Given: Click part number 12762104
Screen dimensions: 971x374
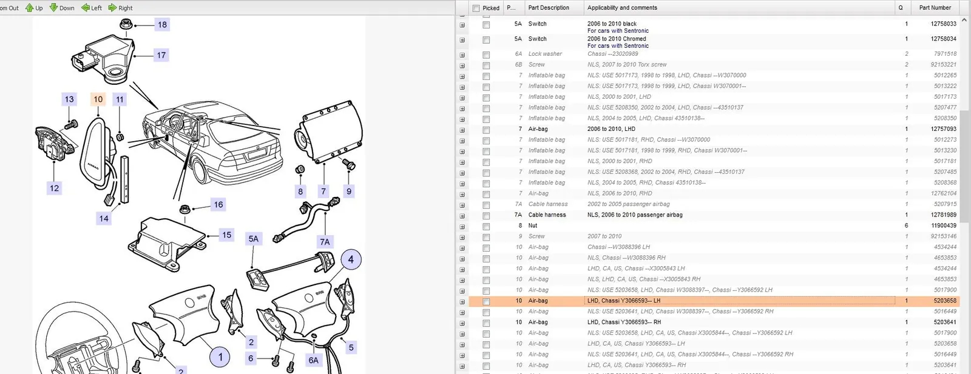Looking at the screenshot, I should [x=943, y=193].
